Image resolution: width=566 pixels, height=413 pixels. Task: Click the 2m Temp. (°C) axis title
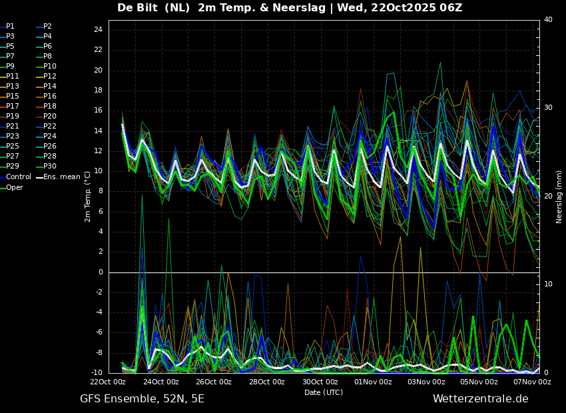click(87, 197)
